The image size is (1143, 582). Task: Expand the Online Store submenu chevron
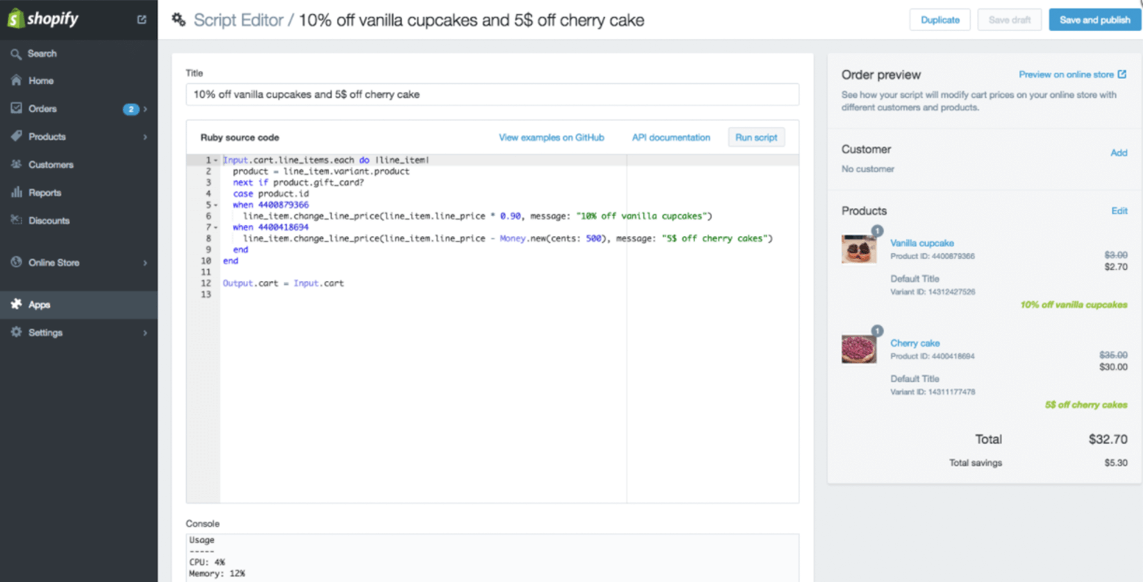point(145,263)
